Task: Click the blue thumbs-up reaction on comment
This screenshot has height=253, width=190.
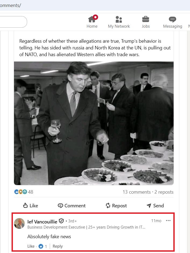Action: tap(41, 246)
